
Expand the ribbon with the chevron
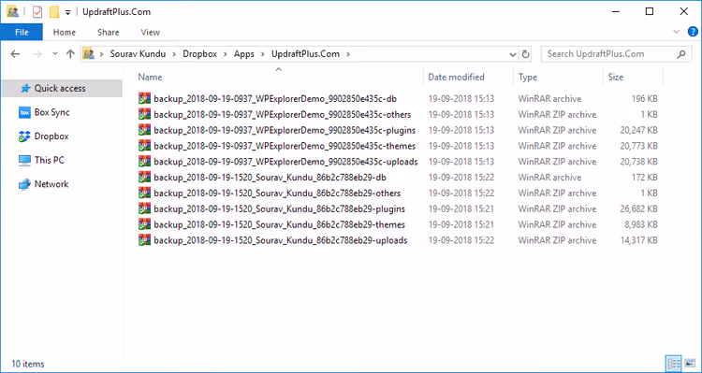677,32
